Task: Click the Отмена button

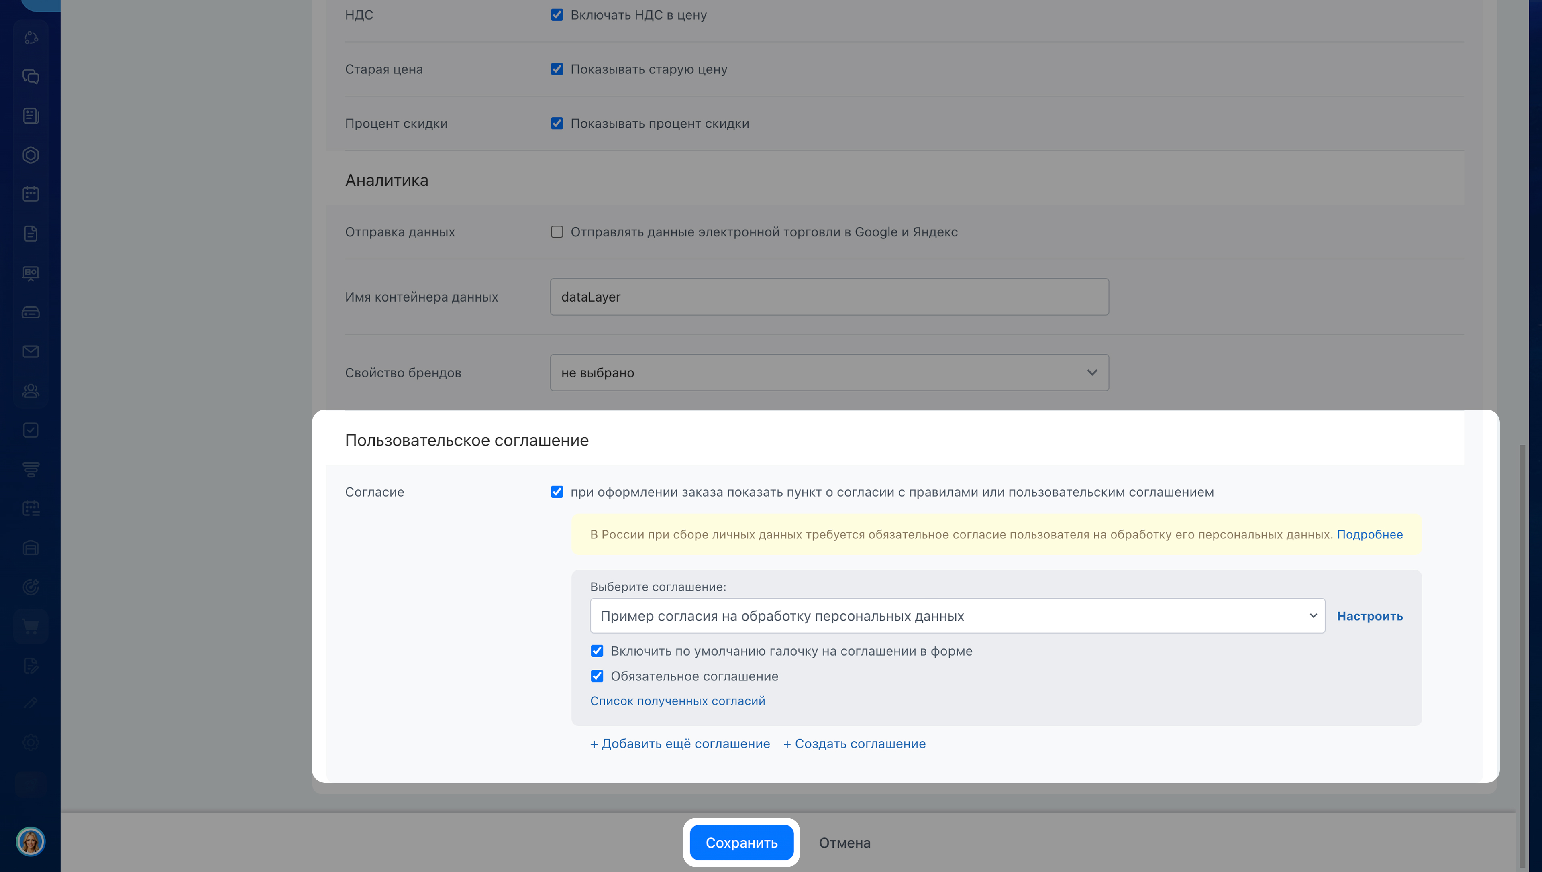Action: (x=844, y=843)
